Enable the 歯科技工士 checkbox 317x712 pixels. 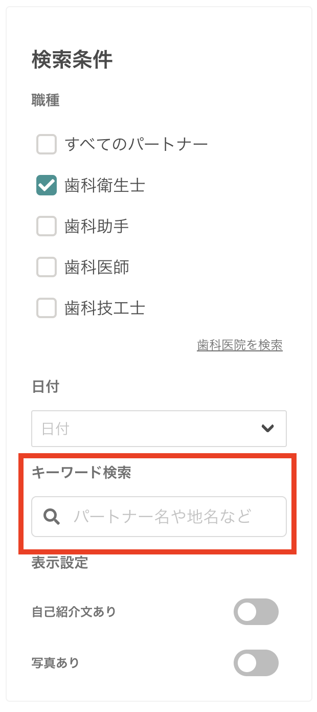pos(47,308)
